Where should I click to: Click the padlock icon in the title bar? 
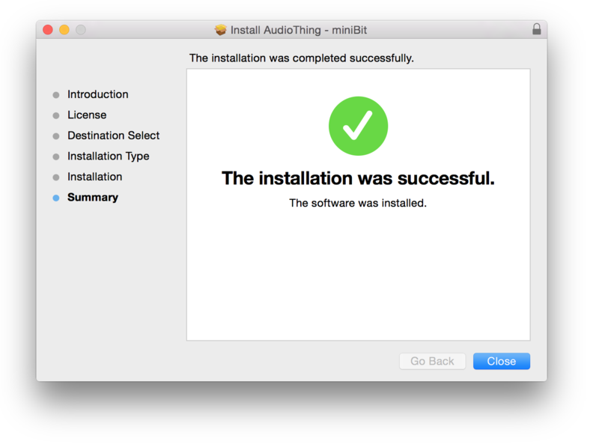pos(536,29)
